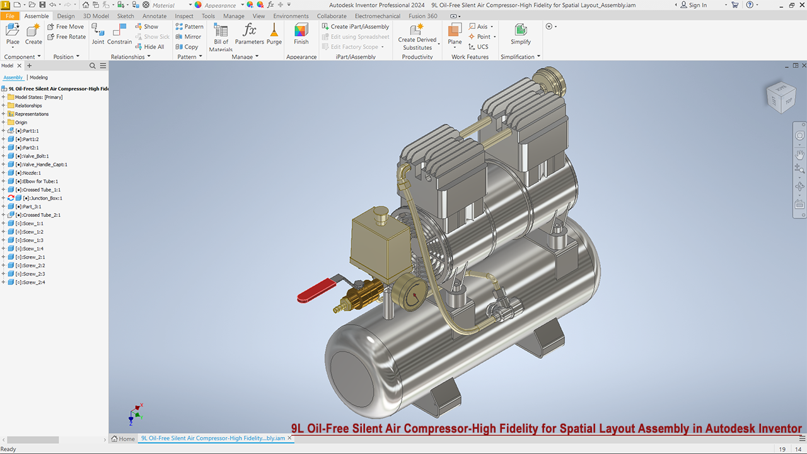The height and width of the screenshot is (454, 807).
Task: Expand the Representations folder node
Action: [3, 114]
